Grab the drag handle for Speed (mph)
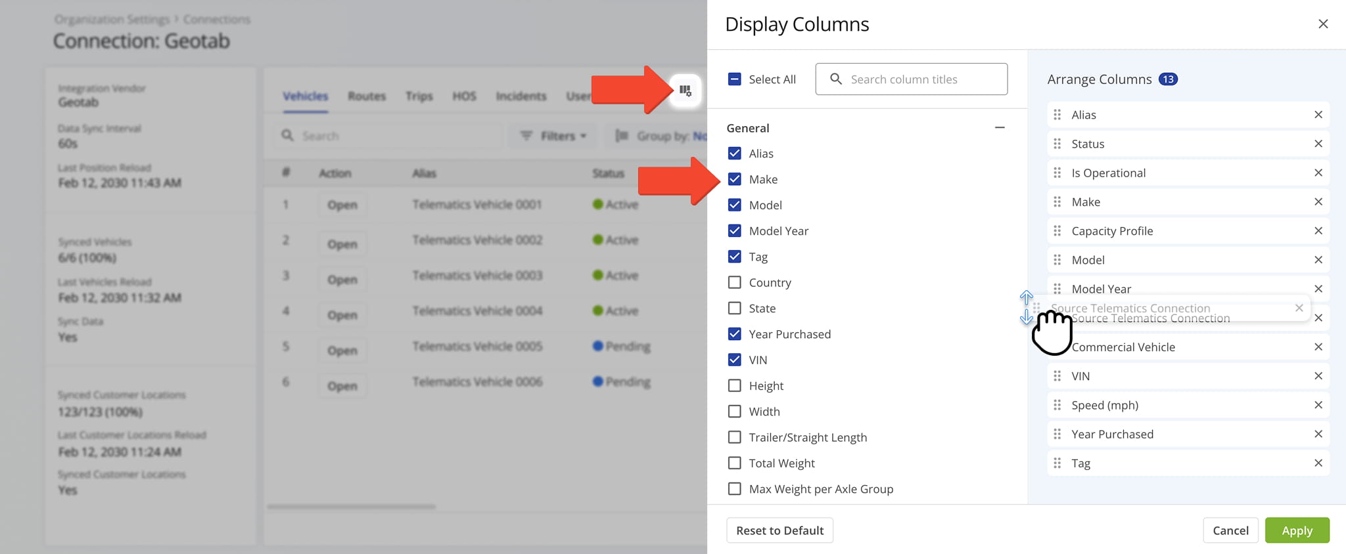 click(x=1057, y=405)
